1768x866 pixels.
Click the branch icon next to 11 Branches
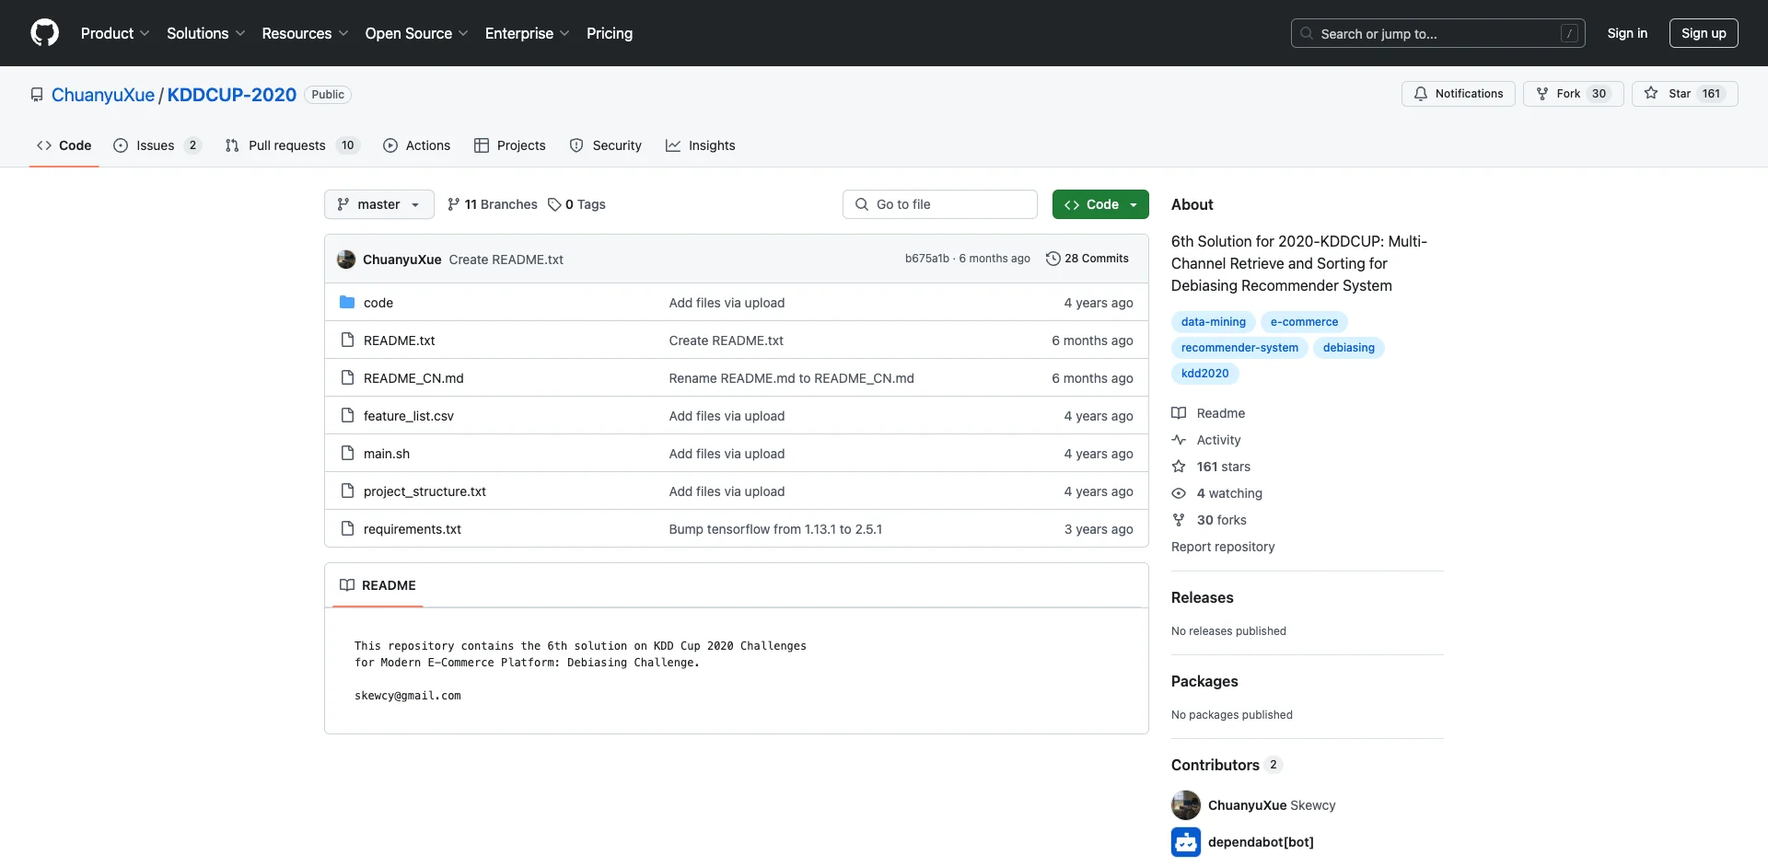click(453, 204)
